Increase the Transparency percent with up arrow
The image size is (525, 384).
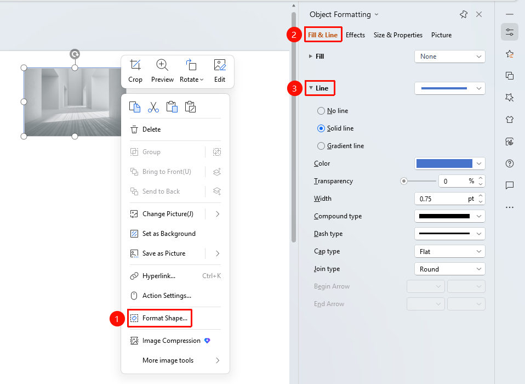tap(481, 179)
